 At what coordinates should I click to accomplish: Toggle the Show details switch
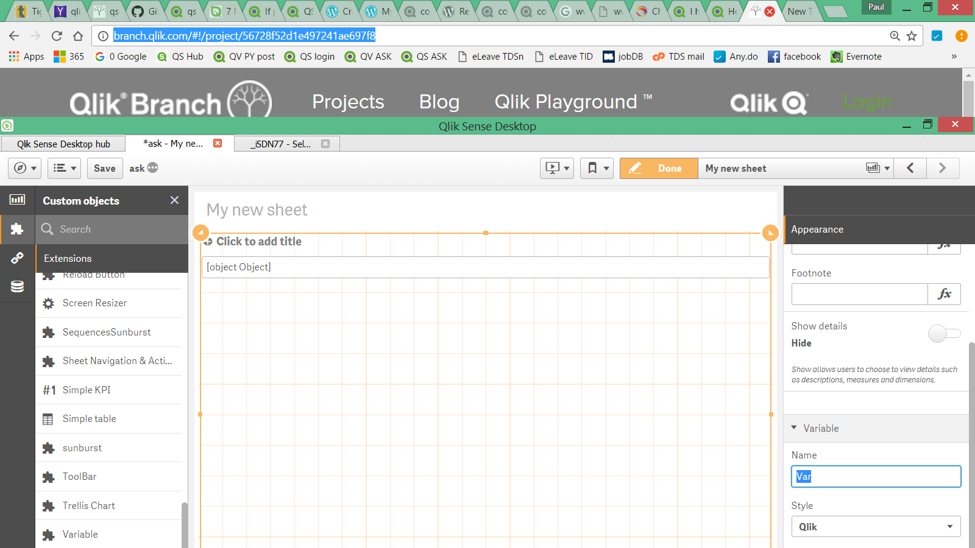(944, 333)
